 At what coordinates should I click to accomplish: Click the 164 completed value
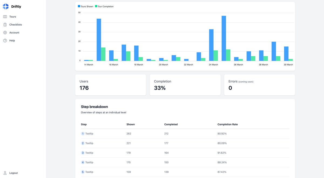(x=166, y=153)
